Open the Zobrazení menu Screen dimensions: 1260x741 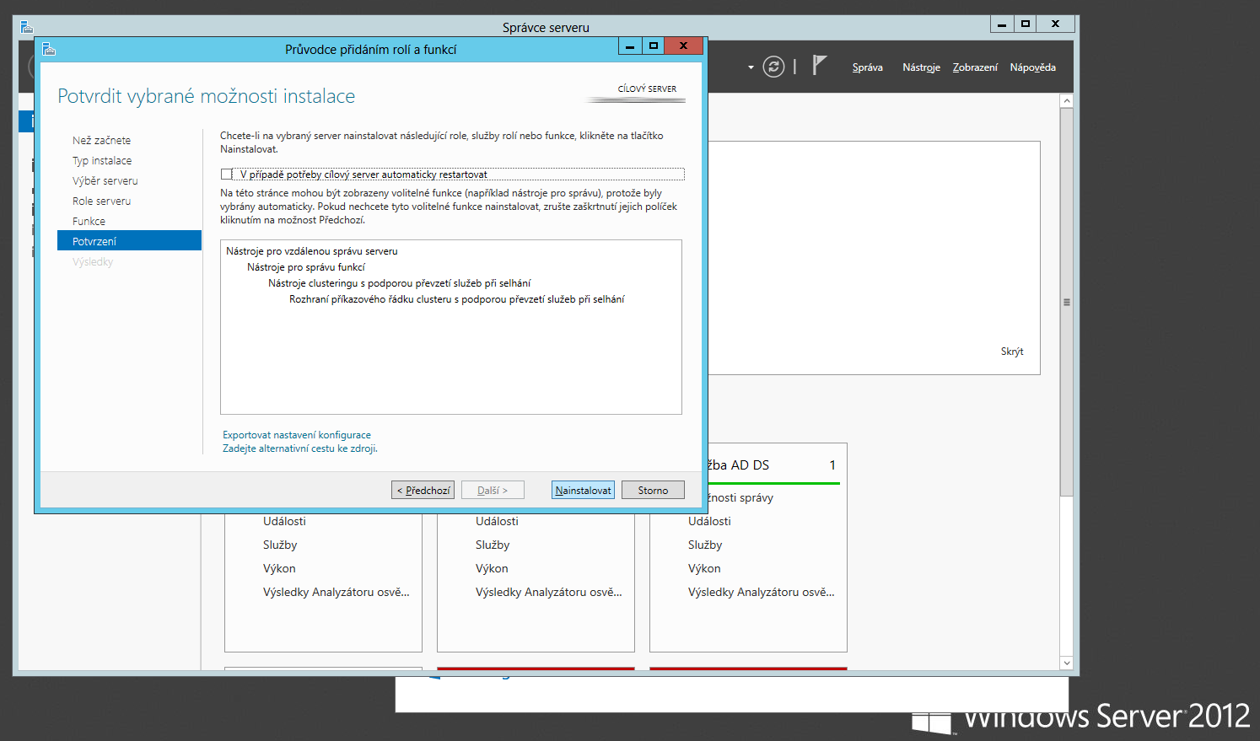click(x=975, y=67)
